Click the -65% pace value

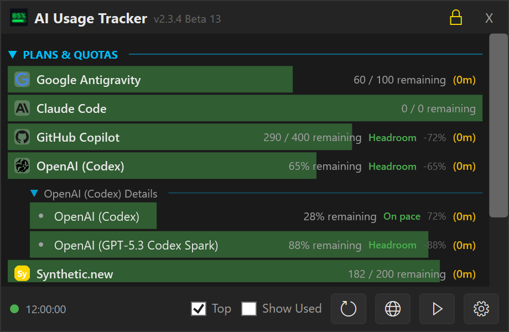pyautogui.click(x=435, y=167)
